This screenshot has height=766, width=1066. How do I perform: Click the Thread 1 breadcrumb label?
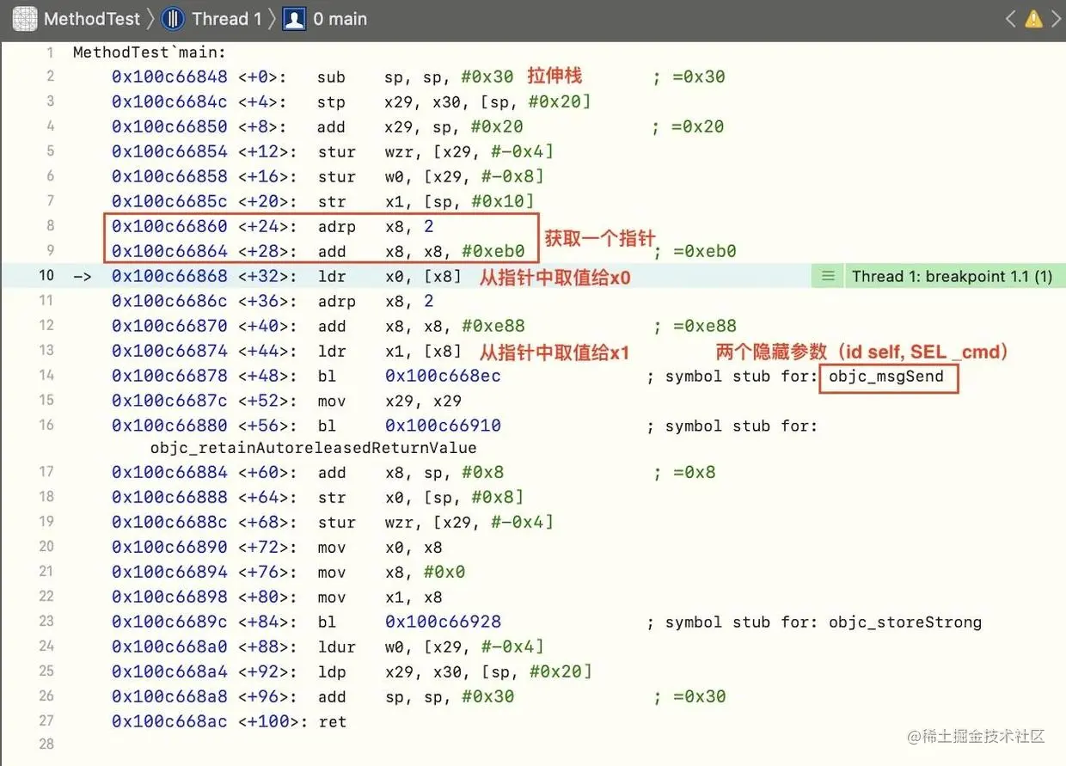click(224, 18)
